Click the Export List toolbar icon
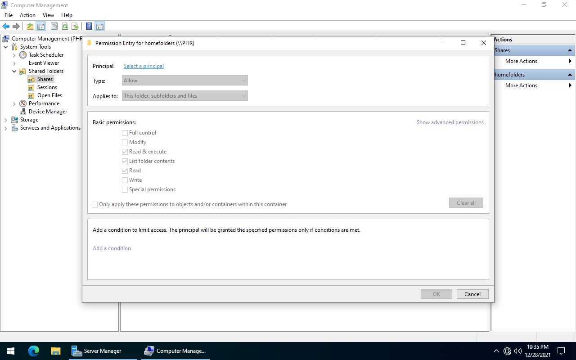This screenshot has height=360, width=576. (x=75, y=27)
